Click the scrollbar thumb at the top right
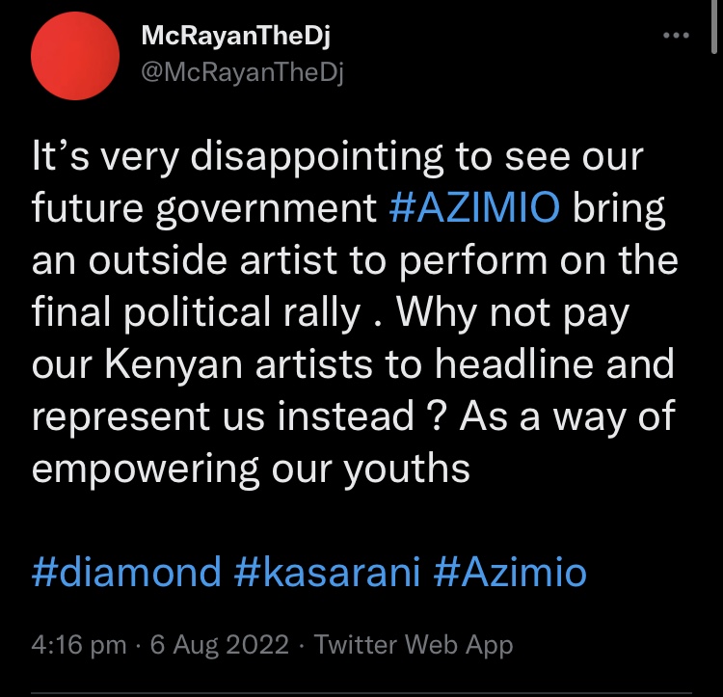Screen dimensions: 723x697 pyautogui.click(x=714, y=28)
